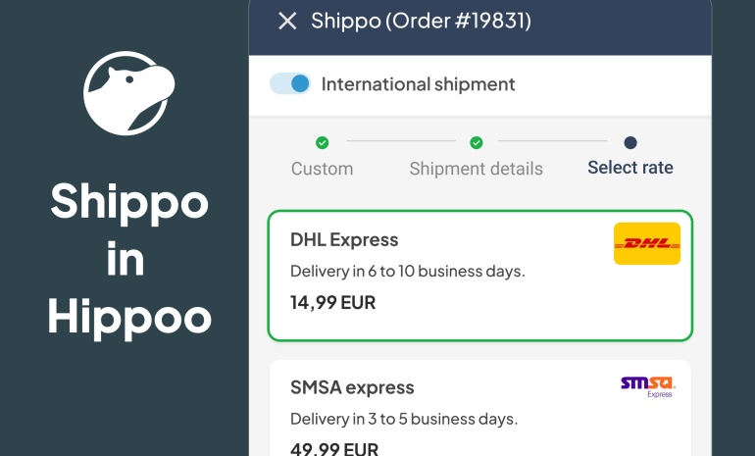
Task: Toggle the International shipment switch
Action: (290, 83)
